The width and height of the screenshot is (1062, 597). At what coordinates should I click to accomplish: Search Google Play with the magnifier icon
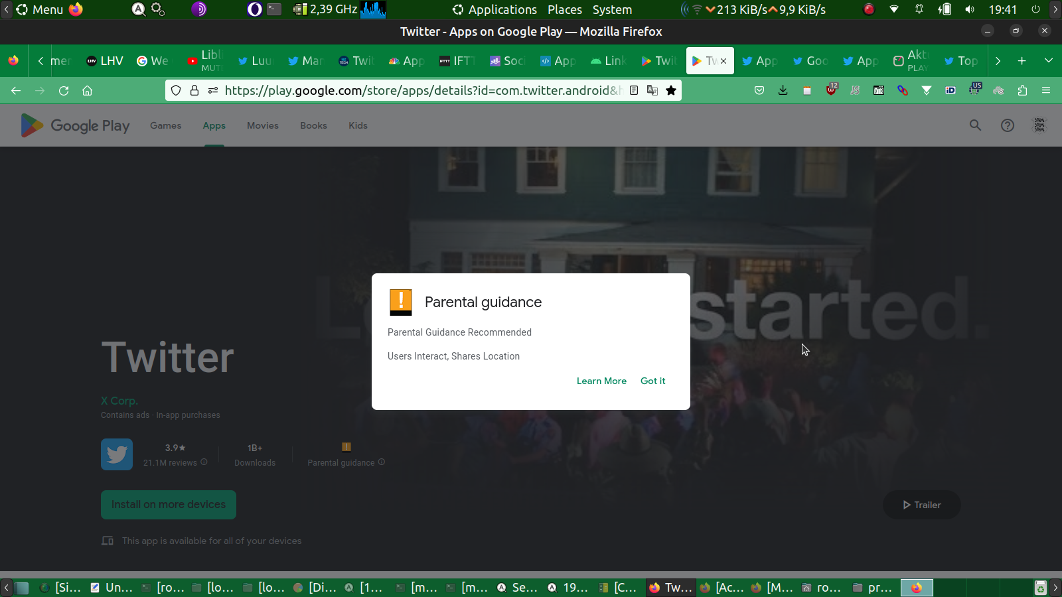[975, 125]
